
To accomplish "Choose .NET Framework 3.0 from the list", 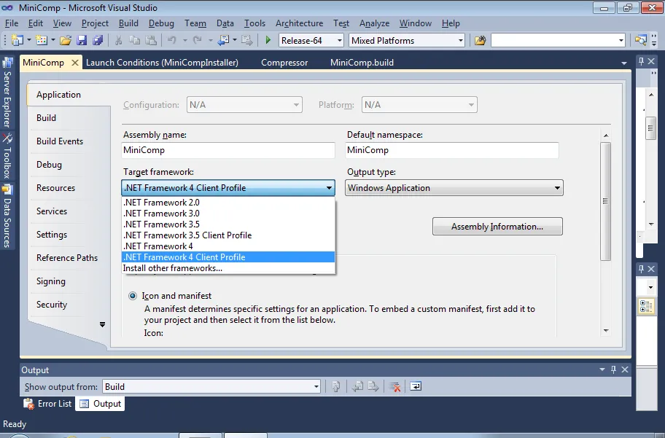I will click(228, 214).
